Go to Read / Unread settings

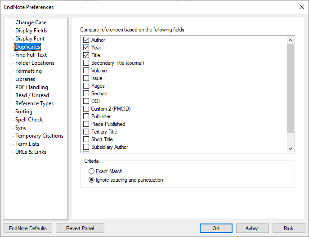pos(32,95)
